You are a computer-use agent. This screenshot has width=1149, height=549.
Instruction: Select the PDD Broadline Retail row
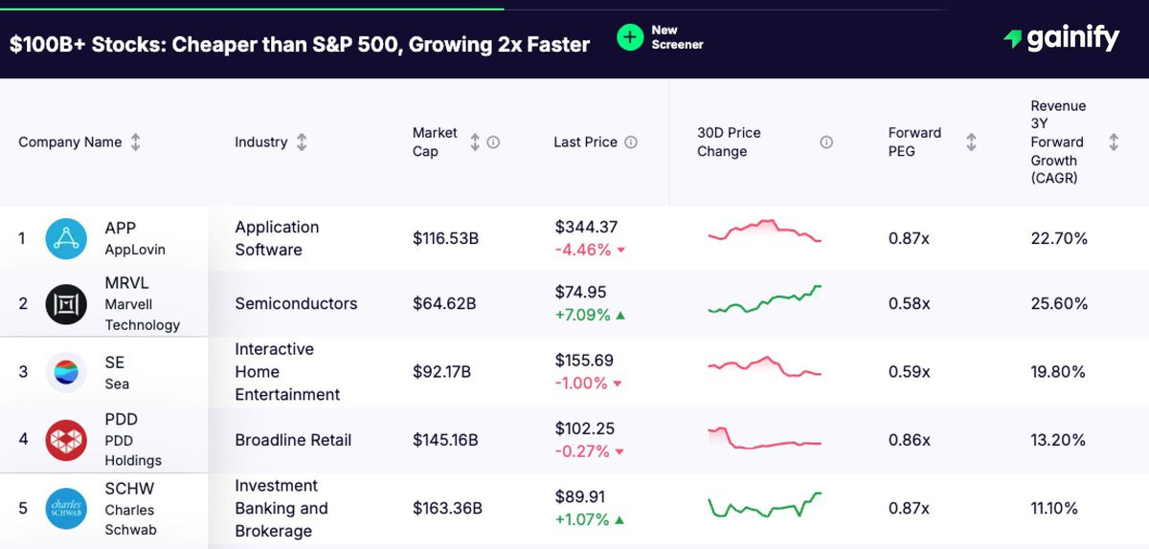tap(574, 440)
